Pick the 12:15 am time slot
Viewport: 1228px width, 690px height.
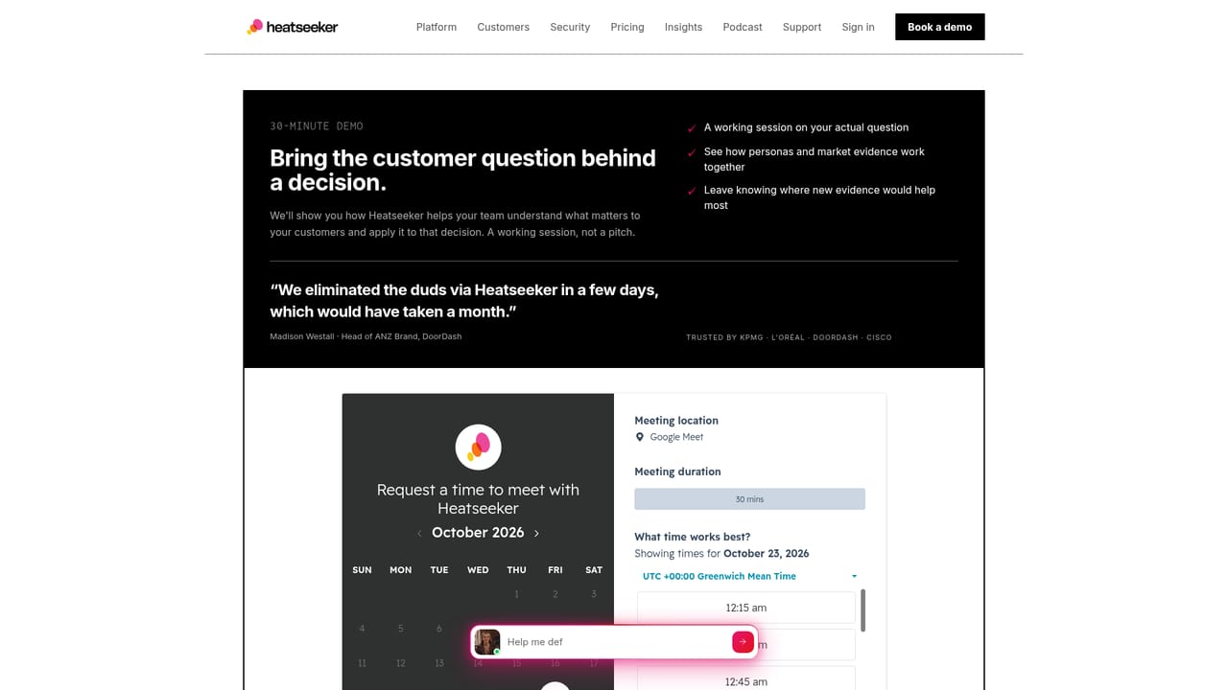pos(746,608)
